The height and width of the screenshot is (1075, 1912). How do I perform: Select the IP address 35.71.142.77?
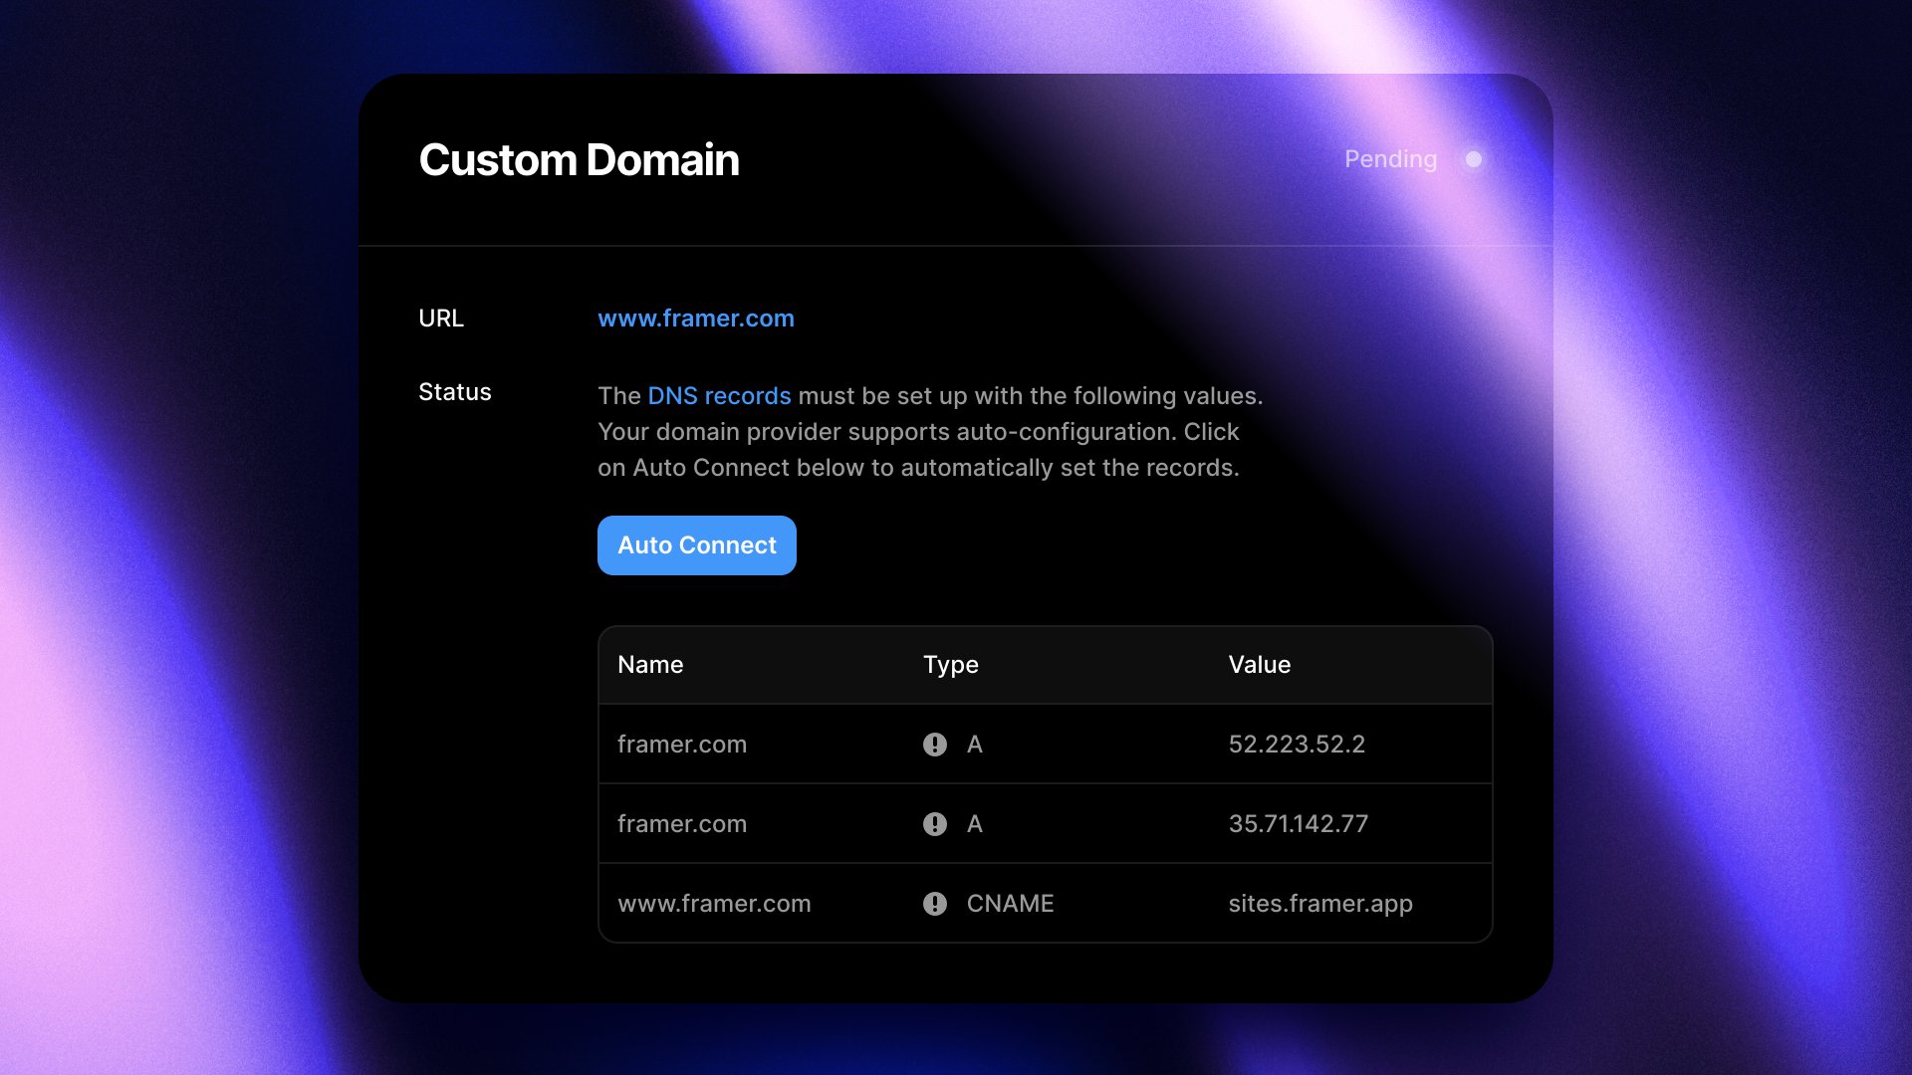click(x=1299, y=823)
